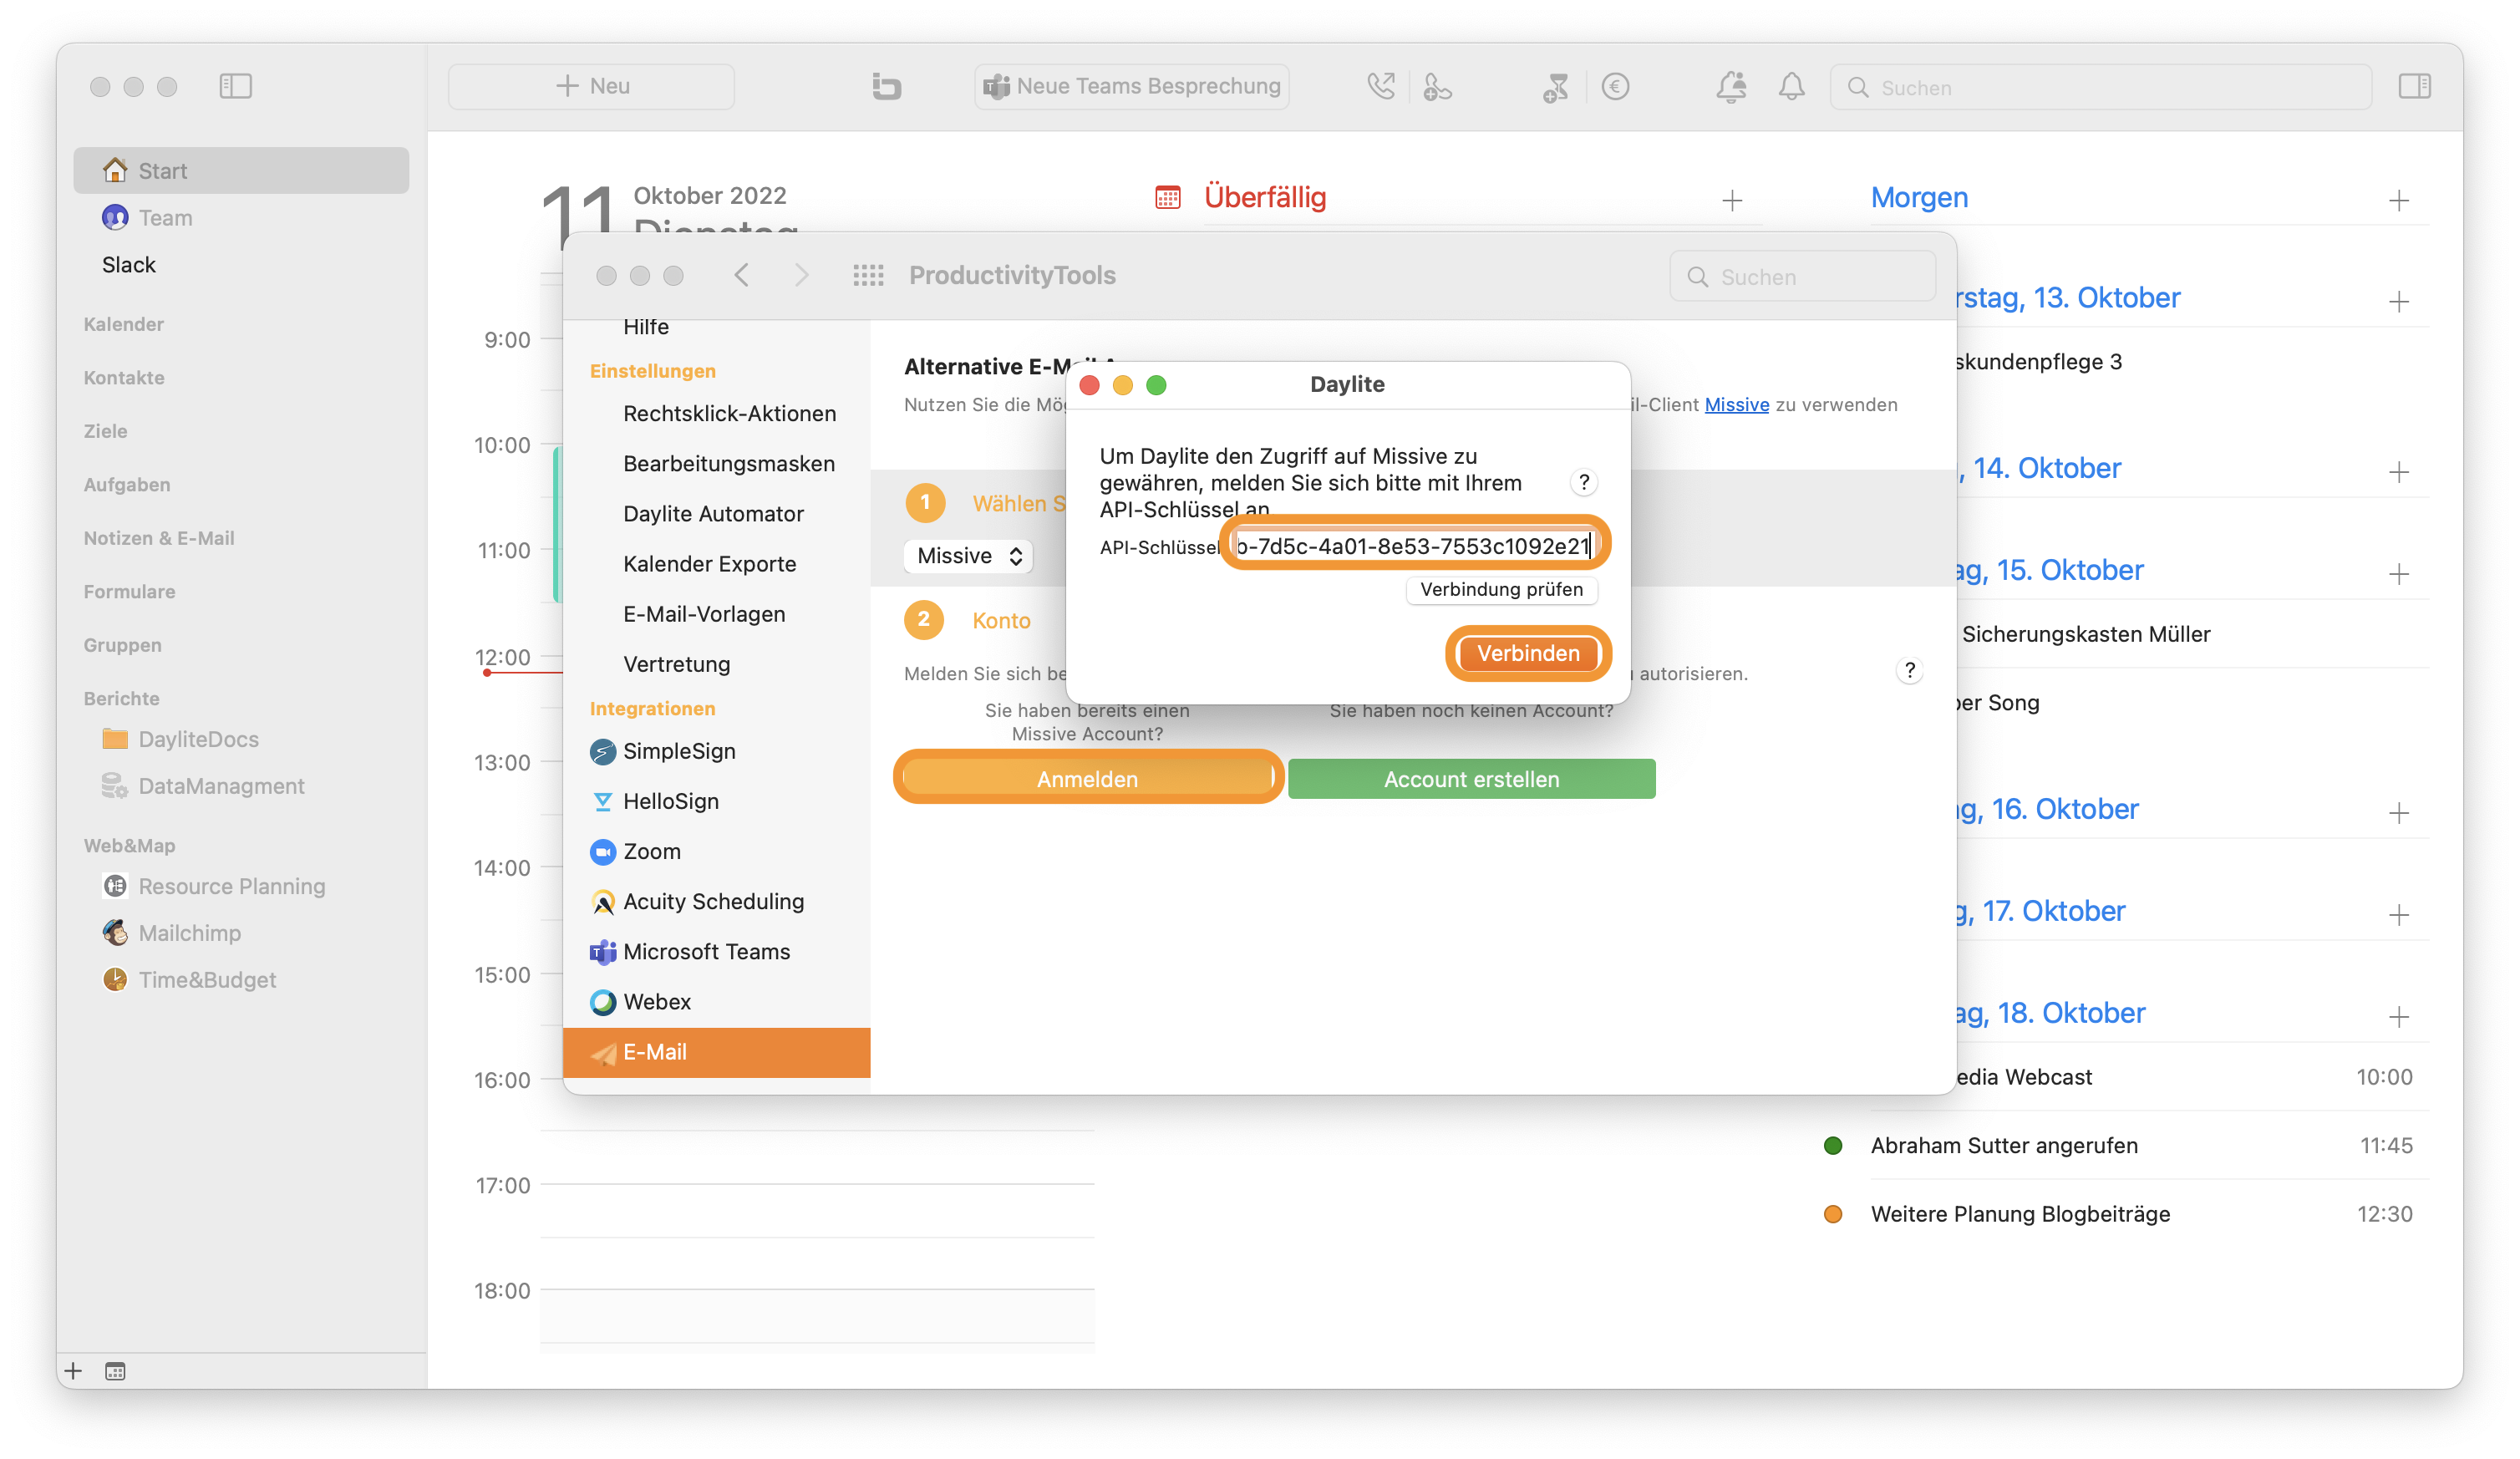The height and width of the screenshot is (1459, 2520).
Task: Click into the API-Schlüssel field
Action: click(x=1413, y=545)
